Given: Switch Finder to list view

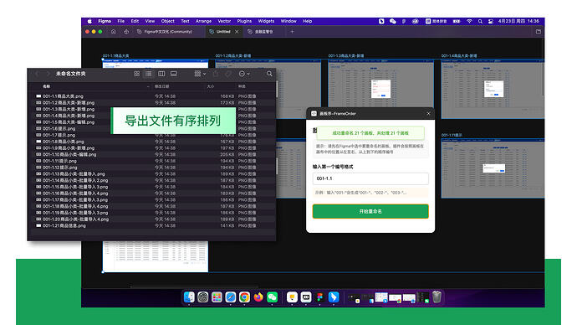Looking at the screenshot, I should pyautogui.click(x=149, y=74).
